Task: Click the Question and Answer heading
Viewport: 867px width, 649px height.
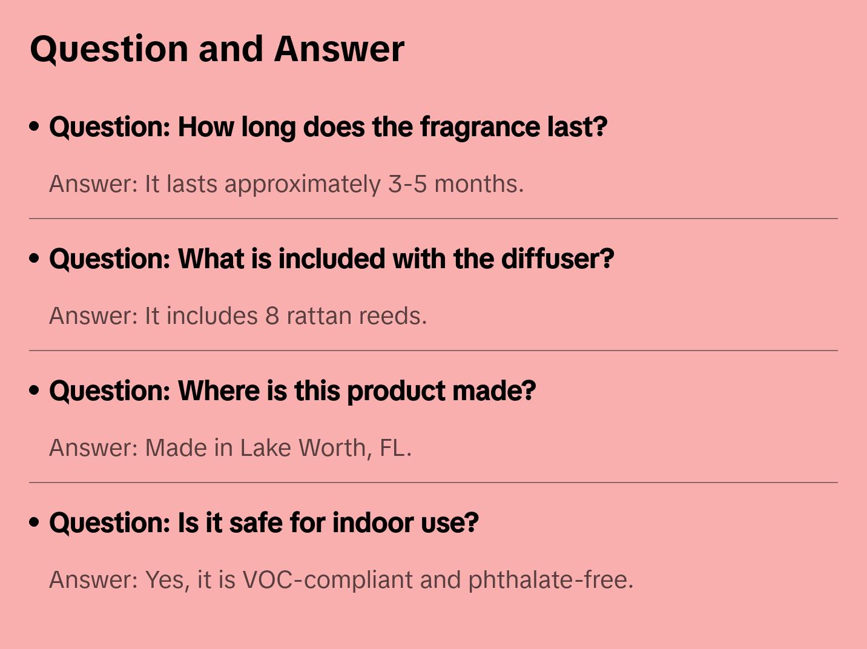Action: click(x=217, y=48)
